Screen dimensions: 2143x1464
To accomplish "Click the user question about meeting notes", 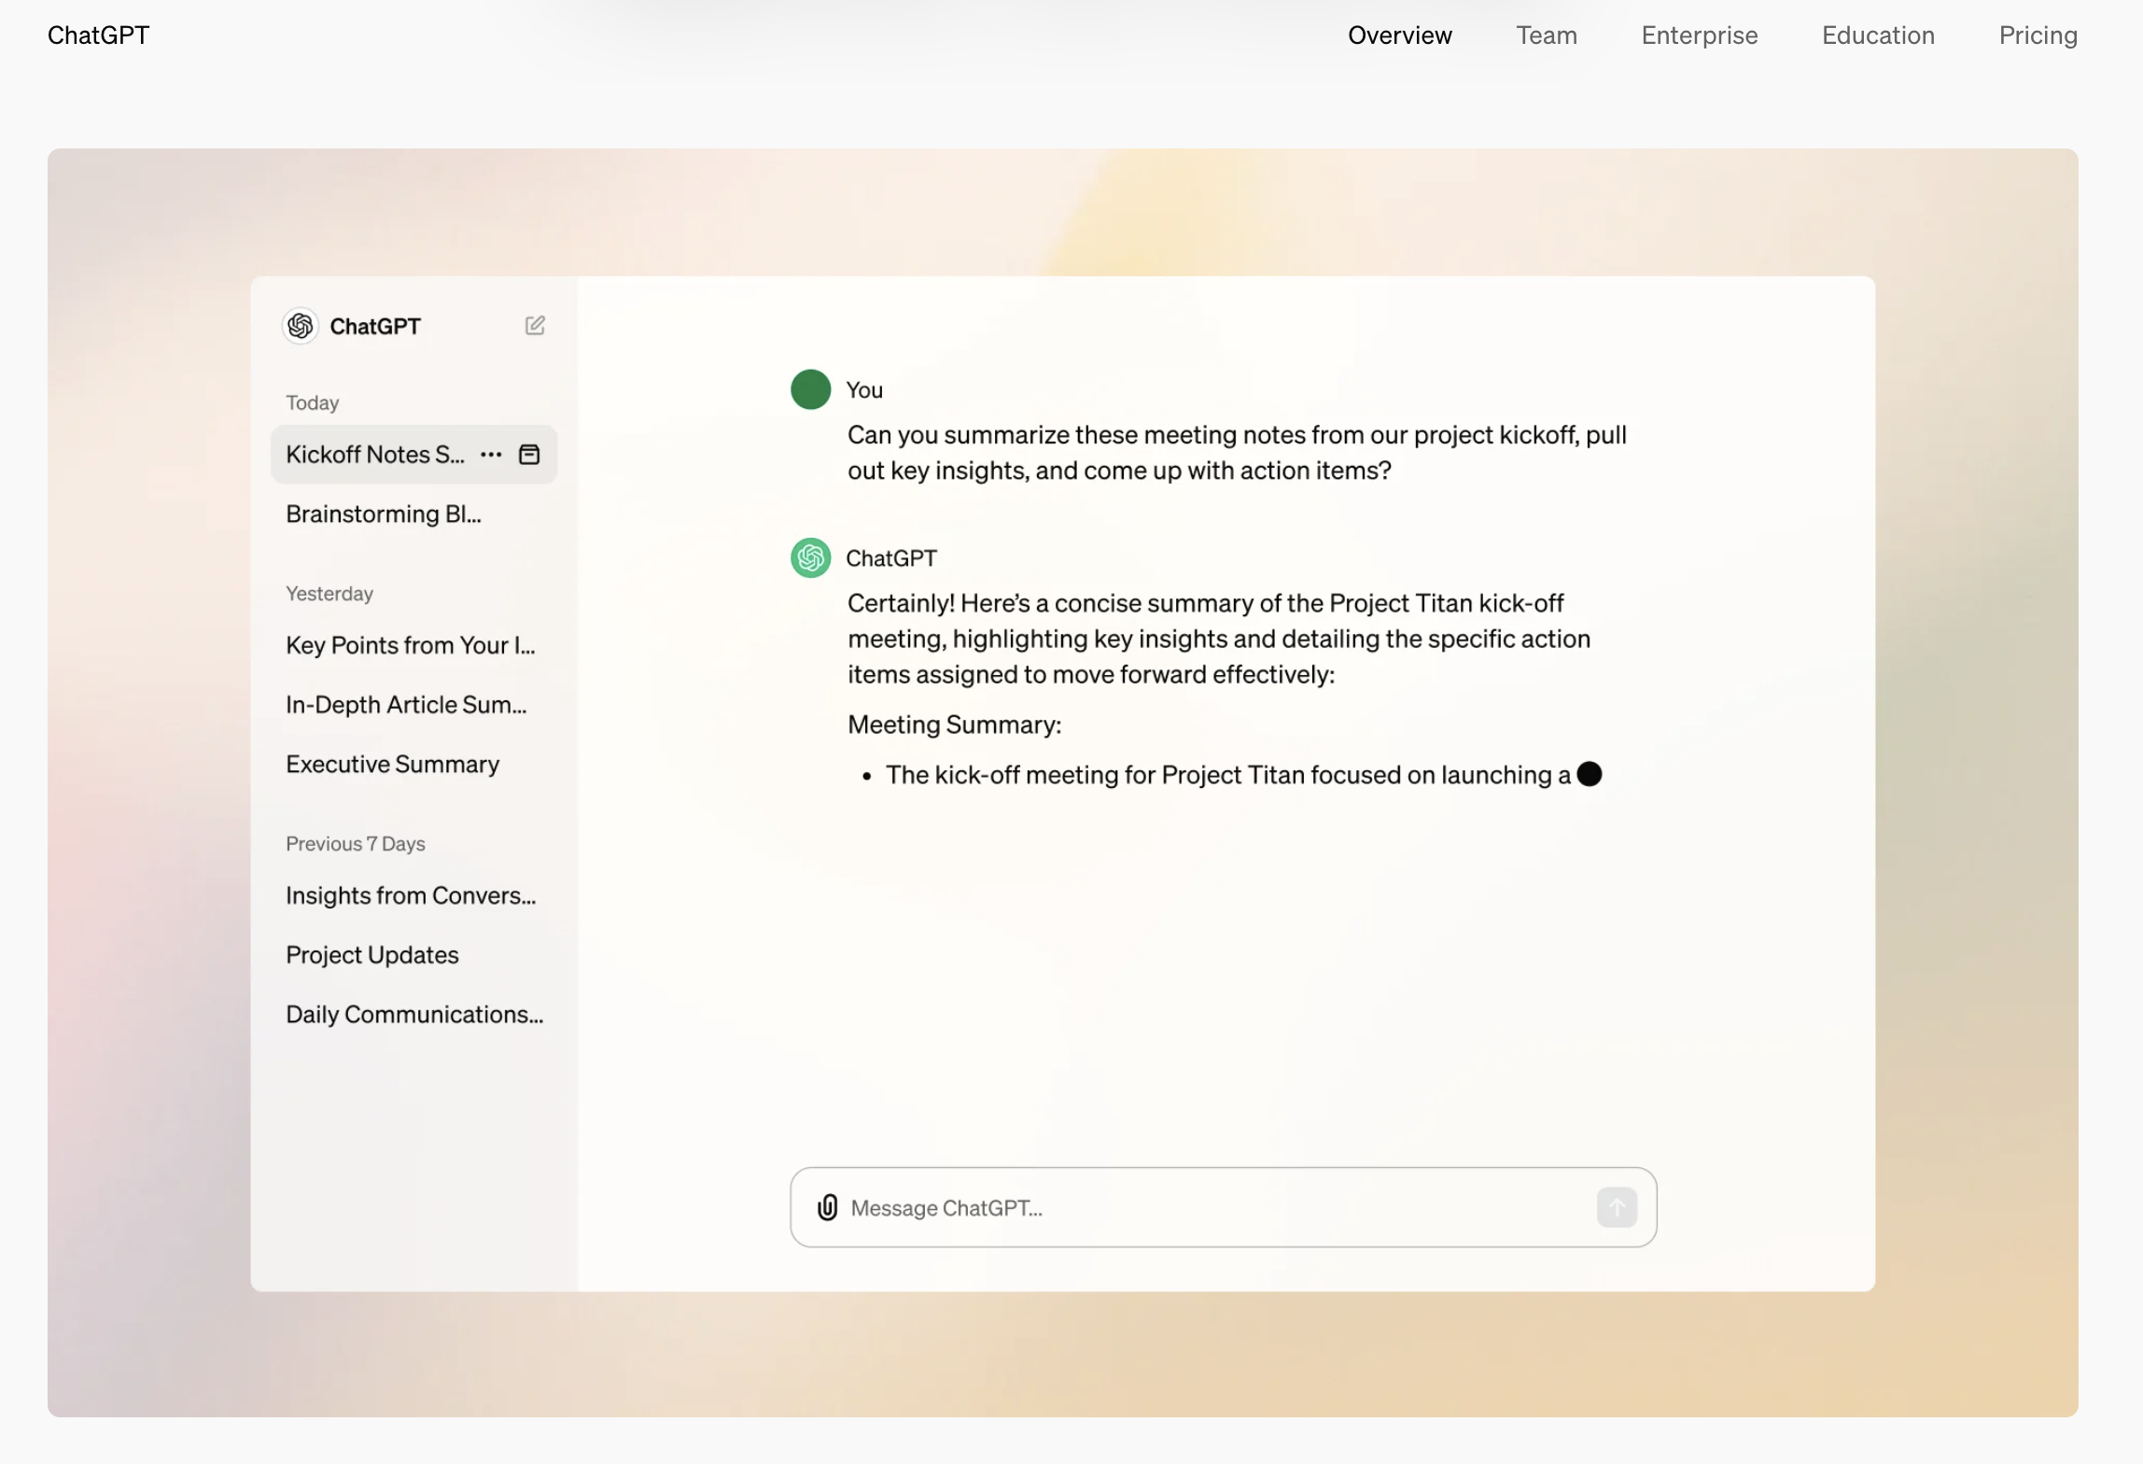I will pos(1237,453).
